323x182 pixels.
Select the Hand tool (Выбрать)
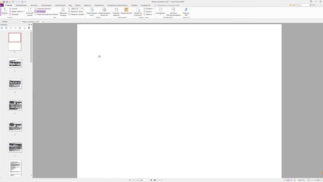click(5, 12)
